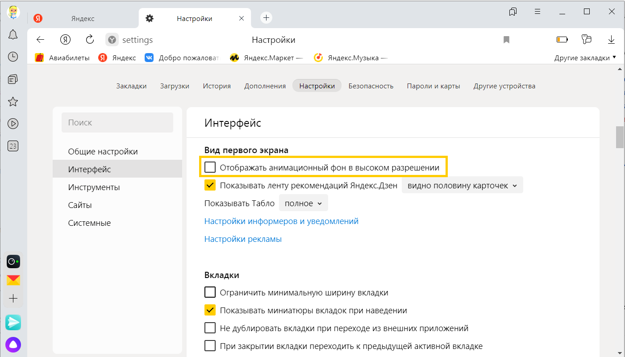Switch to the Яндекс browser tab
The height and width of the screenshot is (357, 625).
[x=83, y=18]
